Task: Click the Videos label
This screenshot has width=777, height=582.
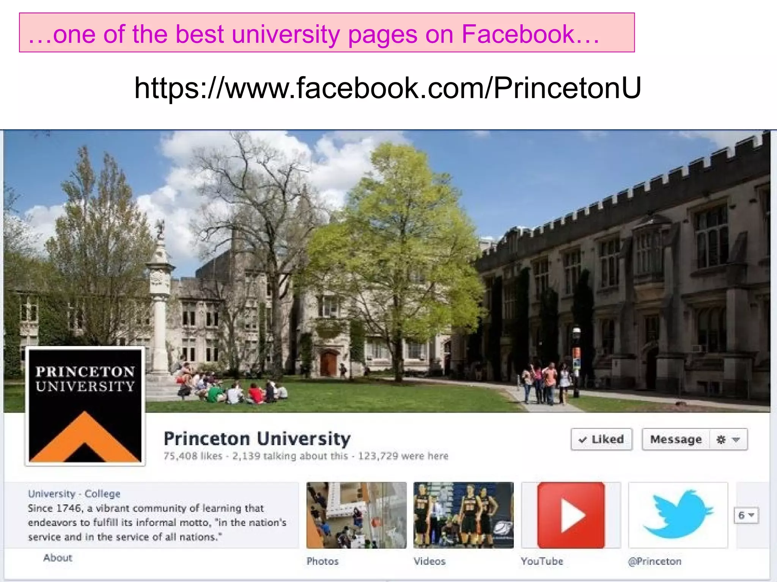Action: [x=429, y=561]
